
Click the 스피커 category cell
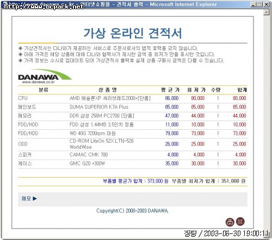click(24, 155)
